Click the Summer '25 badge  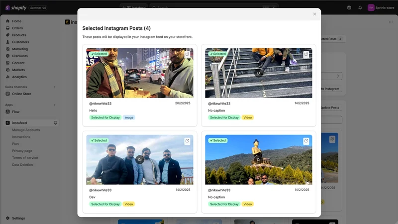(38, 8)
